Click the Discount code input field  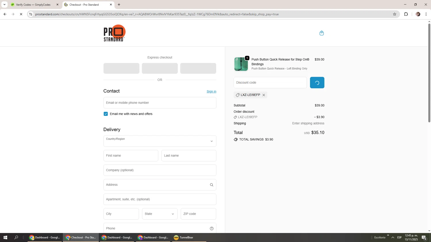(270, 83)
